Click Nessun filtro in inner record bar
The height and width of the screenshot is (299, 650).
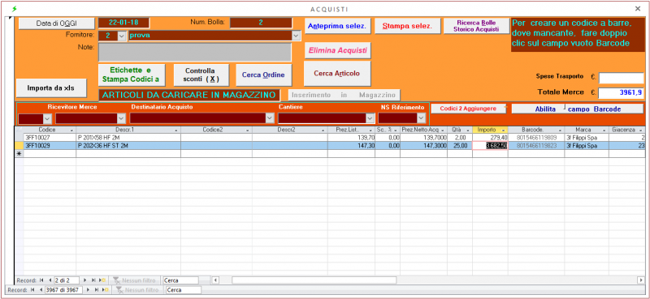136,280
